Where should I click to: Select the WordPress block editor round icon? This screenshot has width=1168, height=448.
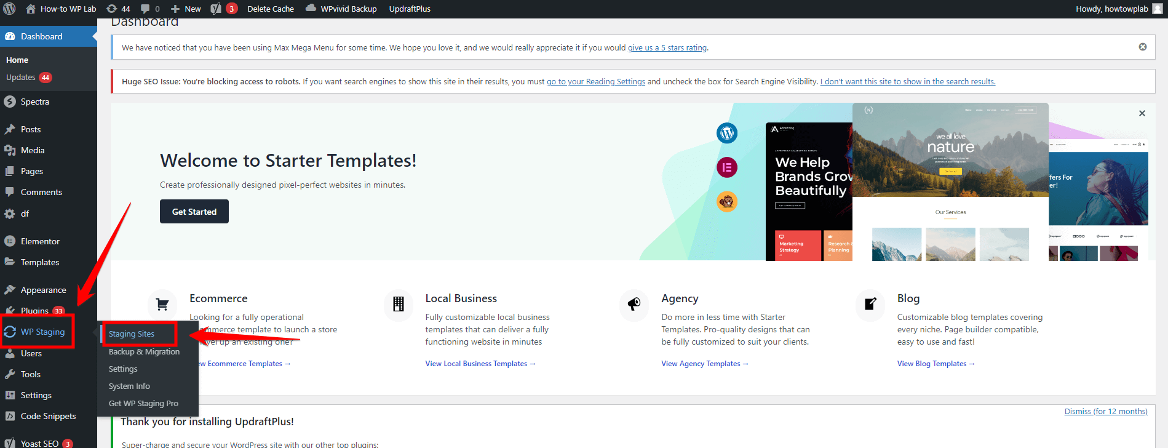point(726,133)
